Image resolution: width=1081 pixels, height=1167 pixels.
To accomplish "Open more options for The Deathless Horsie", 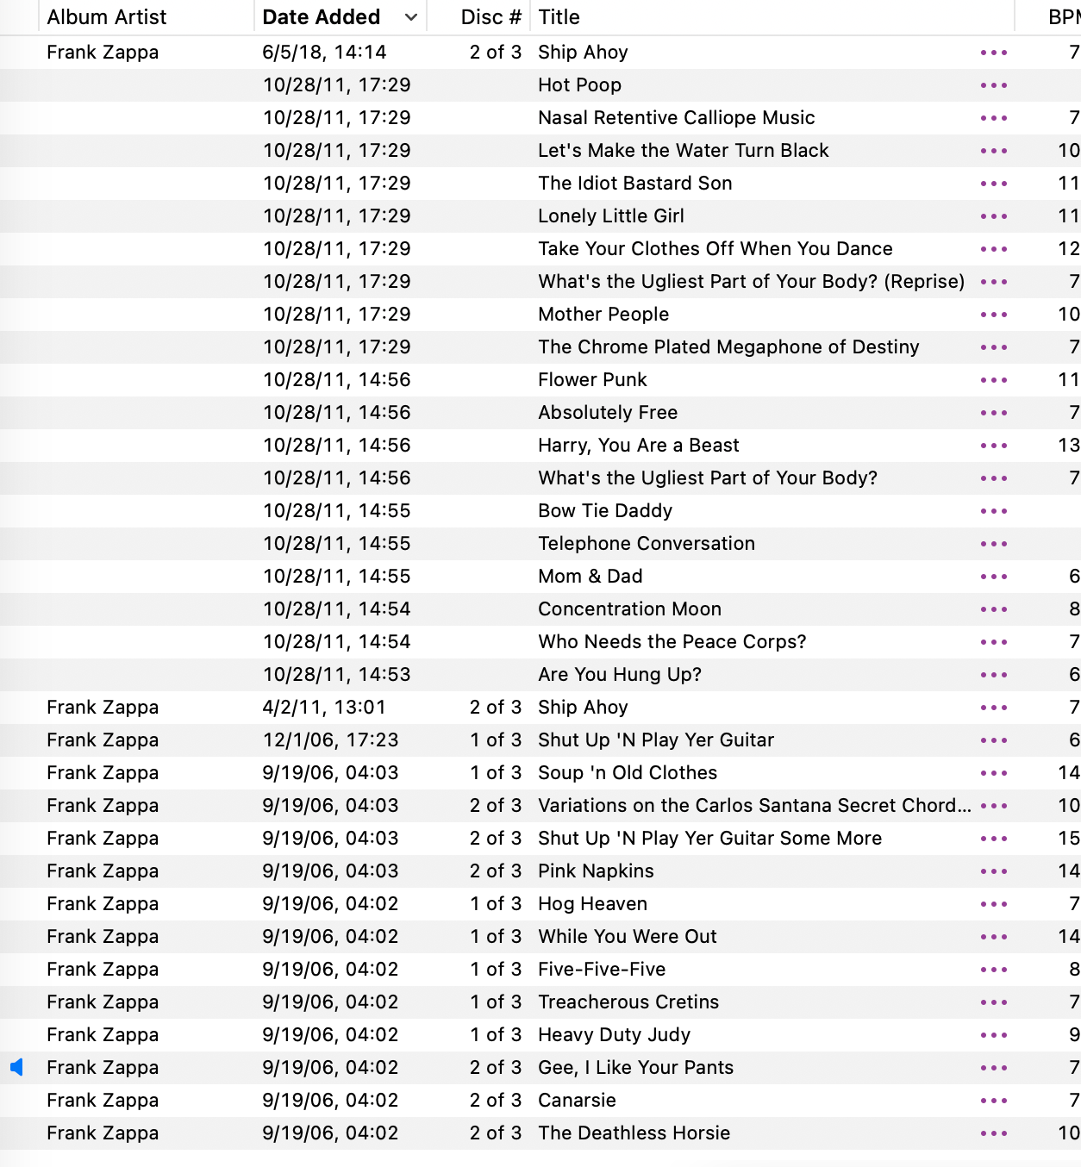I will 994,1133.
